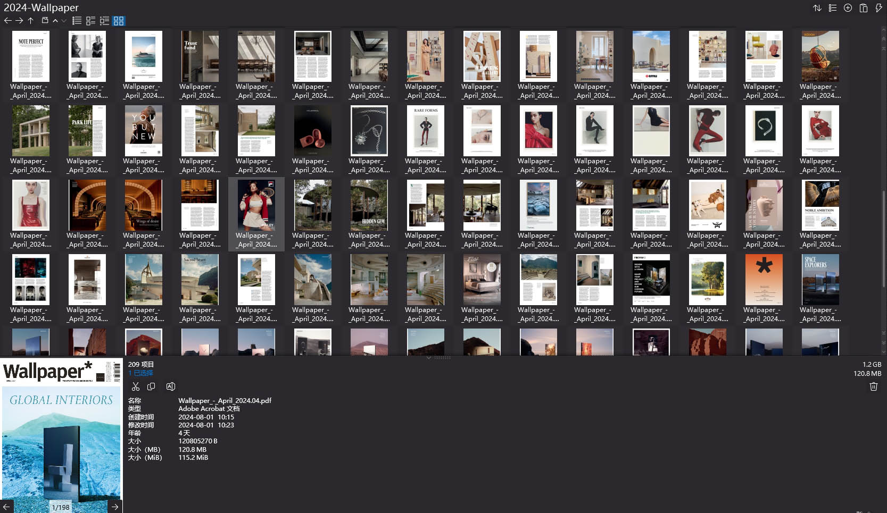This screenshot has height=513, width=887.
Task: Enable the details view layout
Action: pos(90,20)
